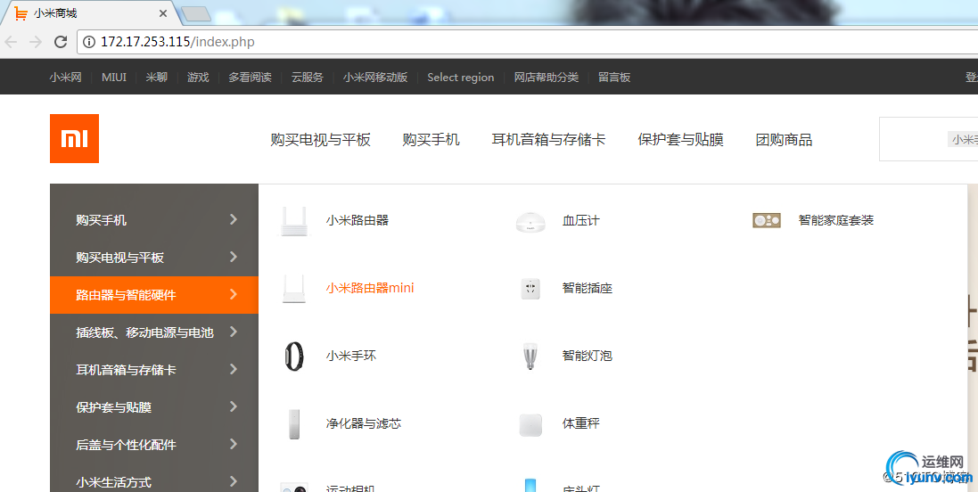Open the 净化器与滤芯 product link
Image resolution: width=978 pixels, height=492 pixels.
[364, 424]
